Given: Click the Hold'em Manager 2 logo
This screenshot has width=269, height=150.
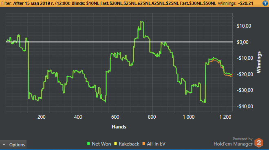Looking at the screenshot, I should (x=259, y=143).
